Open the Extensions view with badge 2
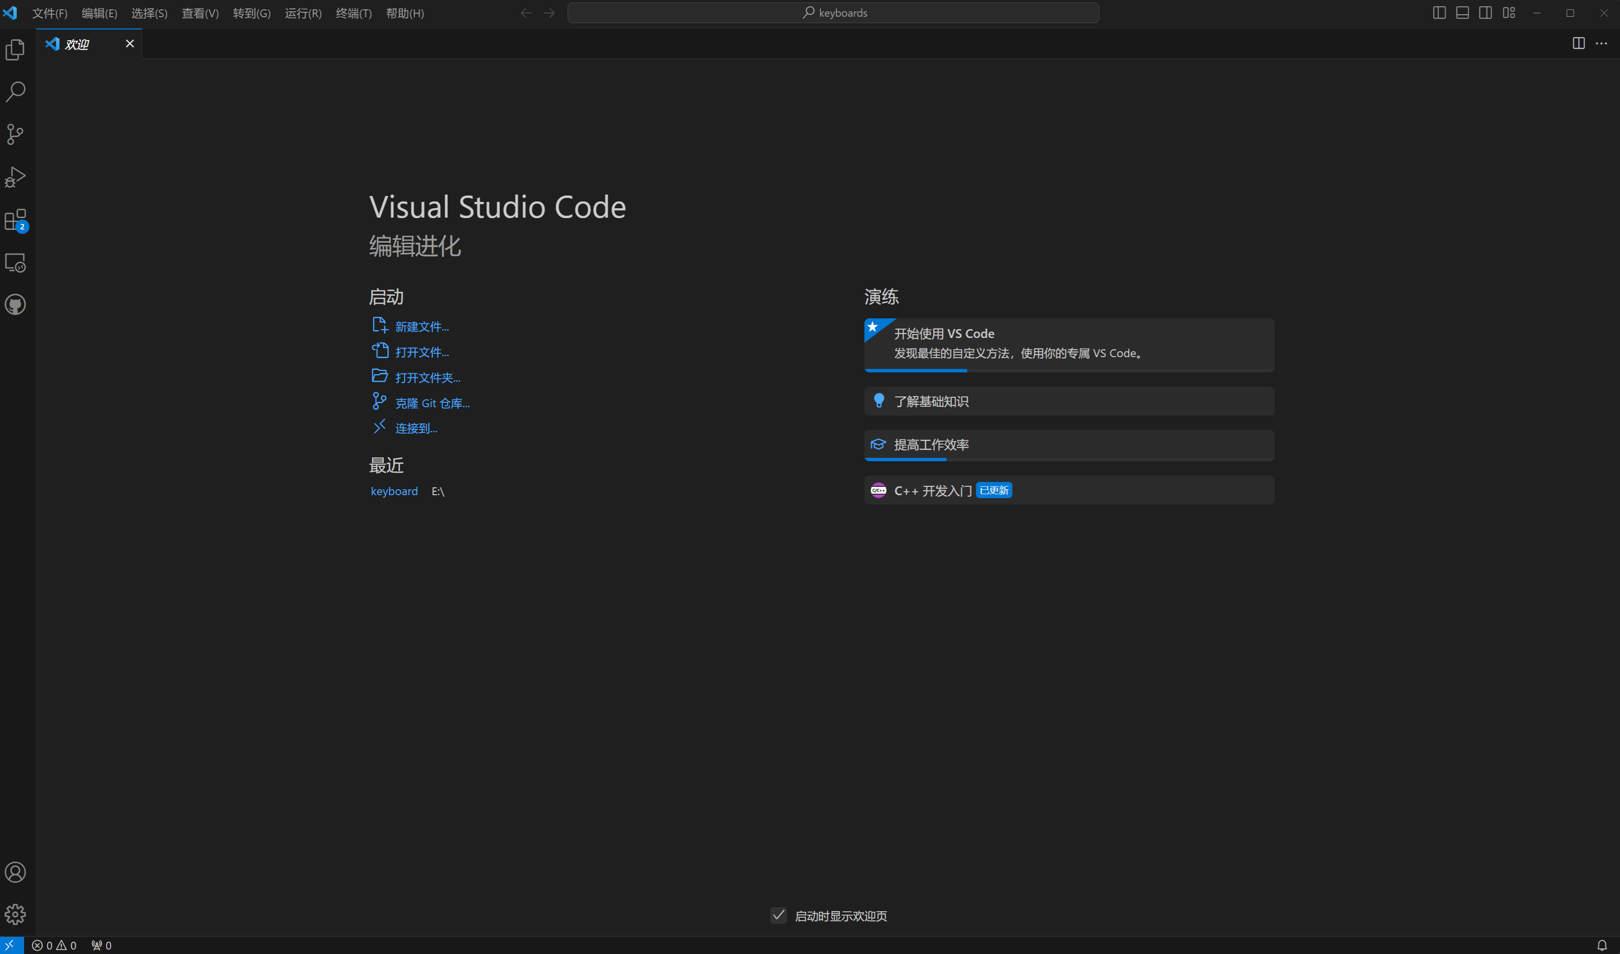 pyautogui.click(x=15, y=220)
